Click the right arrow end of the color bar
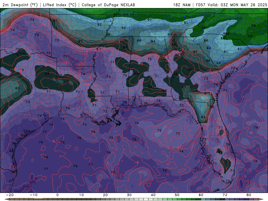Screen dimensions: 268x201 262,199
